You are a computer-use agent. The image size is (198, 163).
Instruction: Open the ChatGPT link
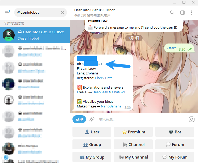point(118,92)
